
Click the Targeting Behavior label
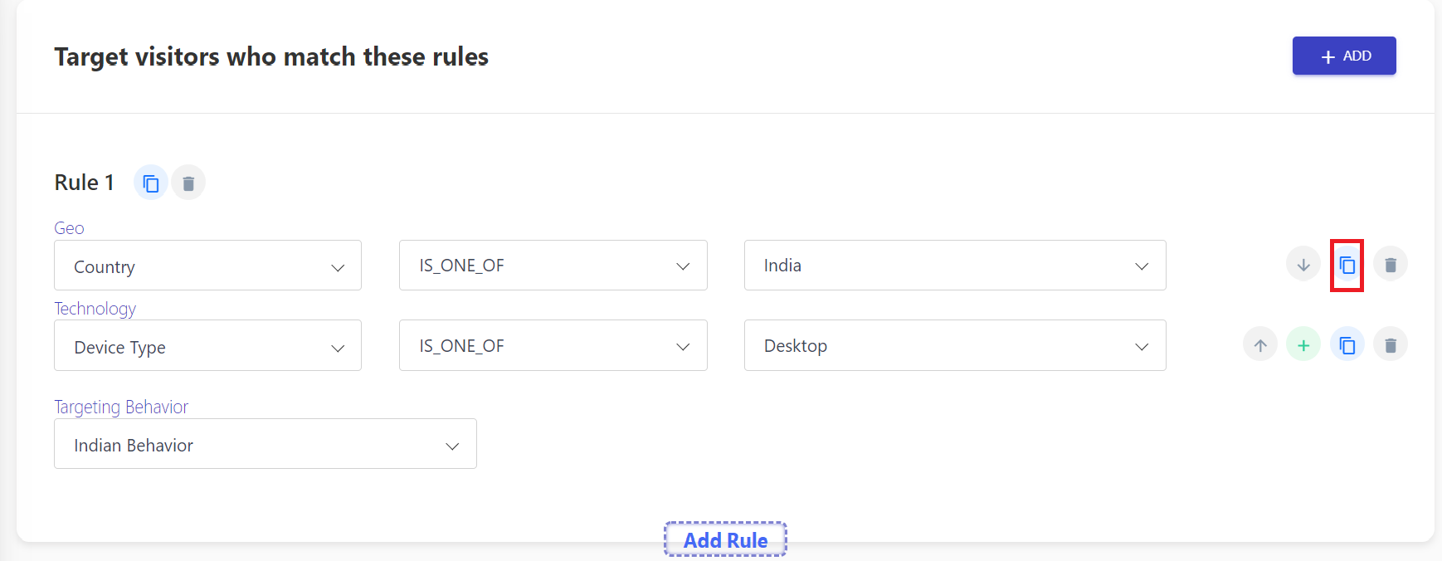tap(121, 407)
